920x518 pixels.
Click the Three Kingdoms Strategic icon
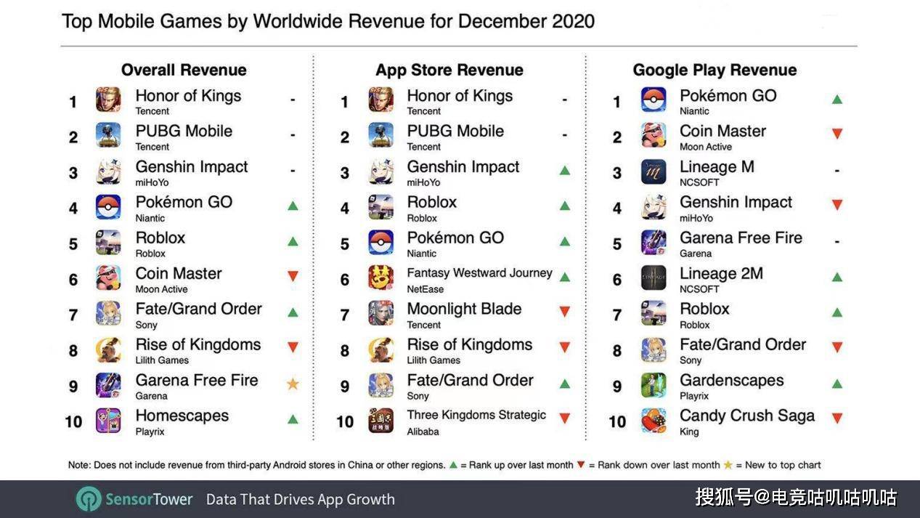380,420
